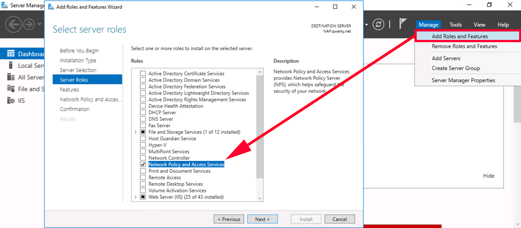Image resolution: width=521 pixels, height=228 pixels.
Task: Uncheck Network Policy and Access Services
Action: coord(143,164)
